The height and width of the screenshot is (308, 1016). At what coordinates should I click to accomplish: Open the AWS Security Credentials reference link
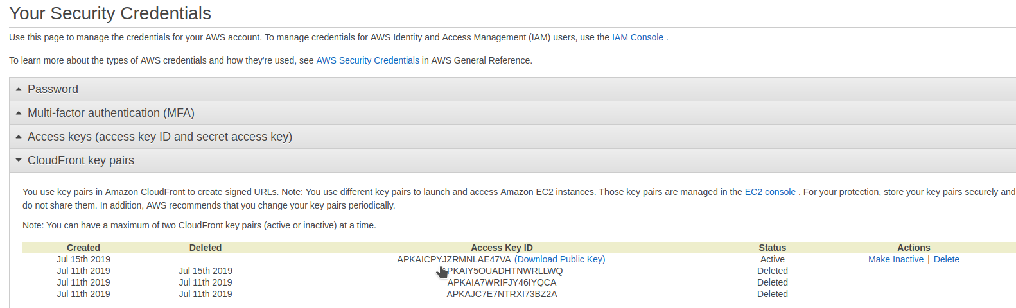pos(367,61)
